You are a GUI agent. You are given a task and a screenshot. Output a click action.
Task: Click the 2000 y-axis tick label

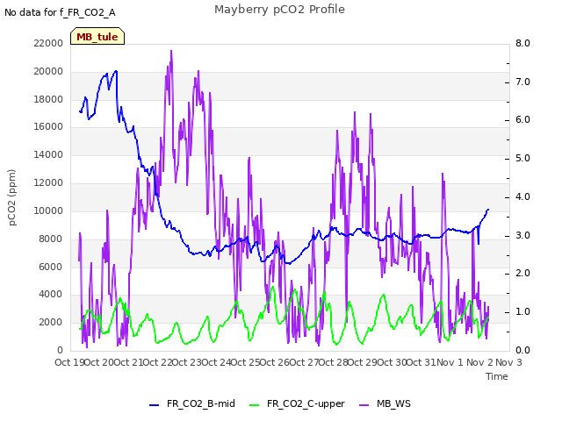pos(51,322)
